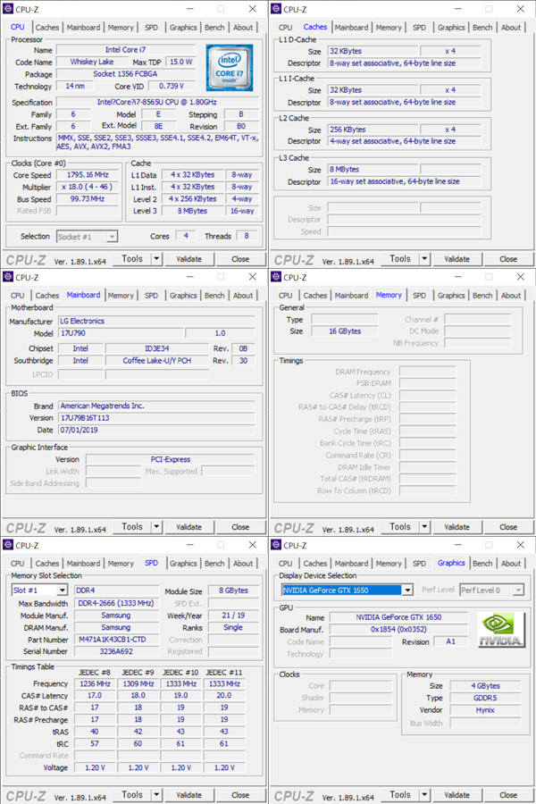The image size is (536, 804).
Task: Click the core speed value '1795.16 MHz'
Action: click(88, 175)
